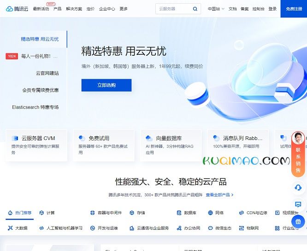The image size is (307, 251).
Task: Open the 解决方案 navigation menu
Action: tap(74, 9)
